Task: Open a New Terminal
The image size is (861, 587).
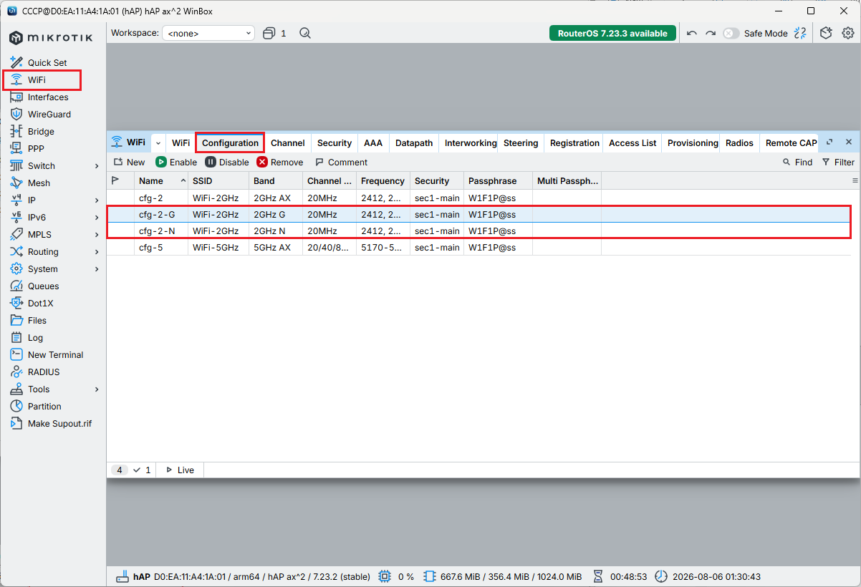Action: (x=55, y=355)
